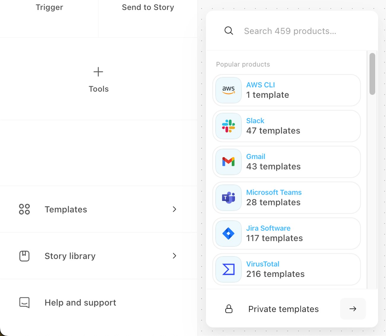
Task: Open the Slack templates link
Action: point(255,121)
